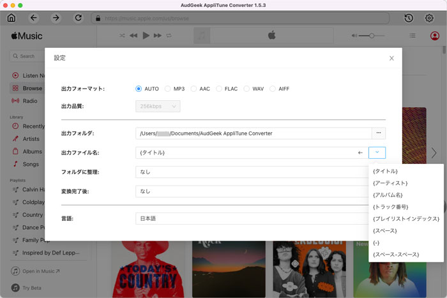Image resolution: width=447 pixels, height=298 pixels.
Task: Open the Today's Country playlist thumbnail
Action: coord(148,269)
